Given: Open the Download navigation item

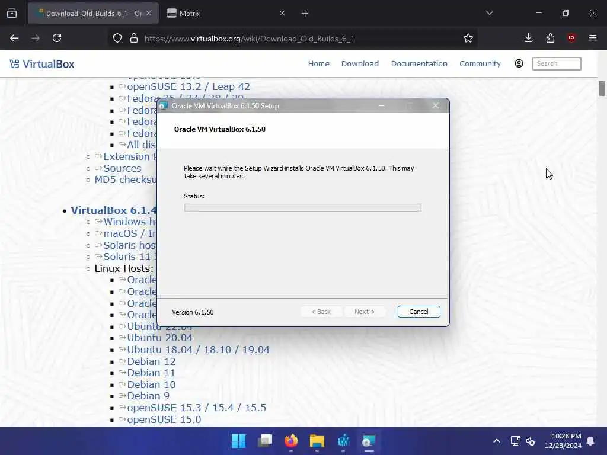Looking at the screenshot, I should pos(360,63).
